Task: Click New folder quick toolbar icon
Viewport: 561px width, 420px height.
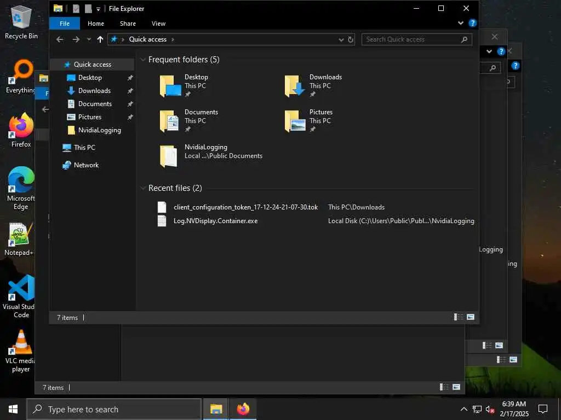Action: (88, 9)
